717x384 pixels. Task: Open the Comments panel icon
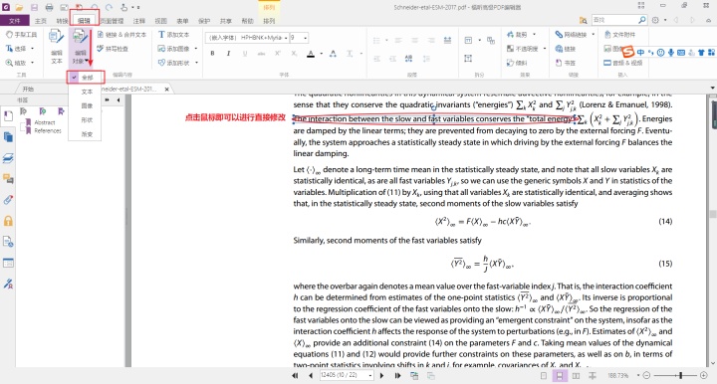point(8,178)
